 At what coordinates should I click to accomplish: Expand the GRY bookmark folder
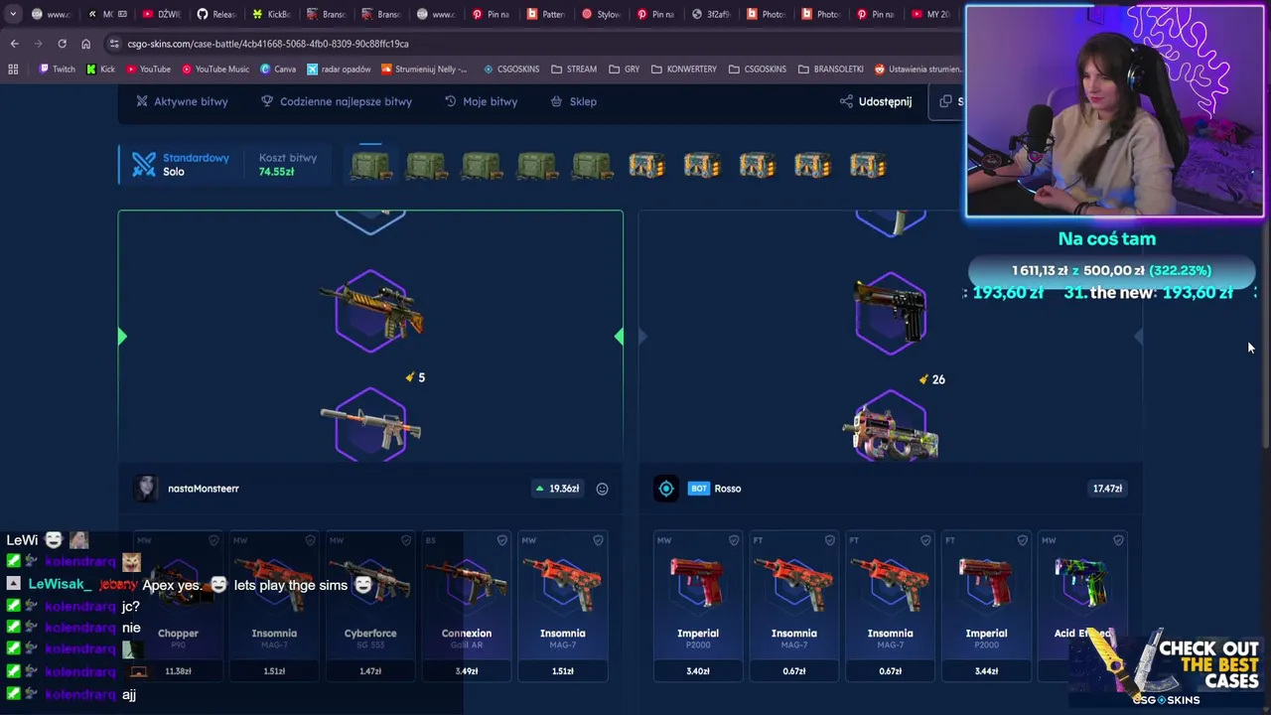624,70
